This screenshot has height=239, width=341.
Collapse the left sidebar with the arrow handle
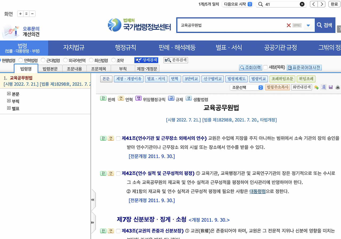(92, 200)
